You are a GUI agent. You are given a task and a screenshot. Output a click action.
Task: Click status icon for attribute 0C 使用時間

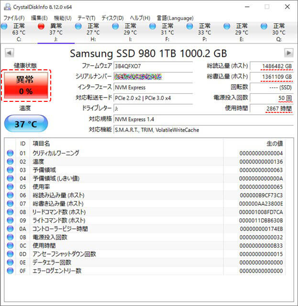point(10,245)
